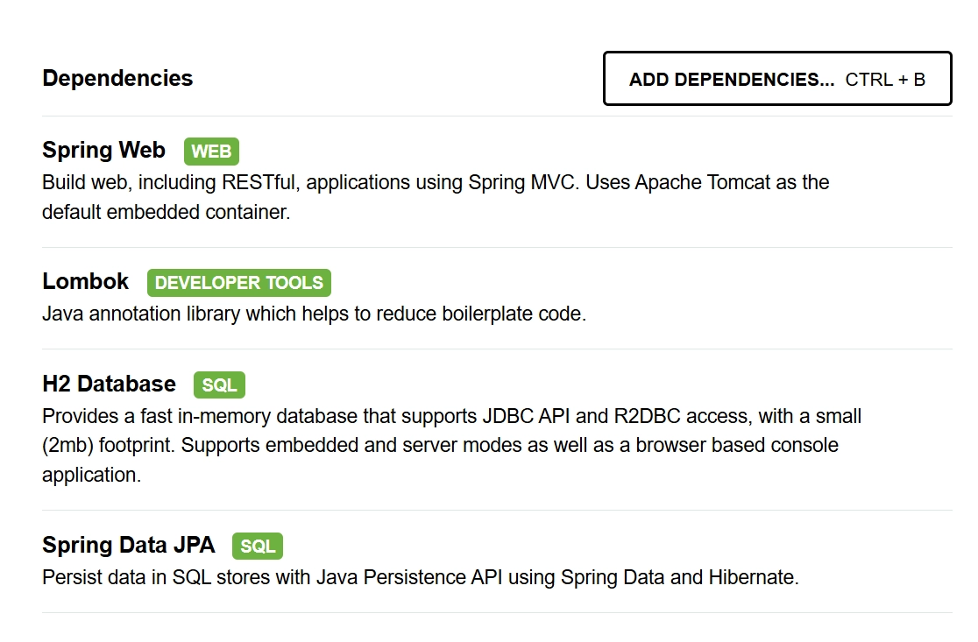Click the Dependencies section heading

pyautogui.click(x=117, y=78)
